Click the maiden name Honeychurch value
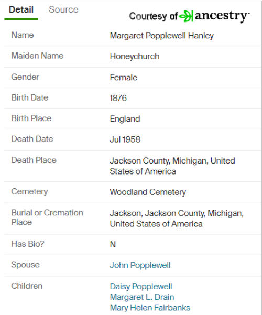This screenshot has width=262, height=315. [x=135, y=56]
